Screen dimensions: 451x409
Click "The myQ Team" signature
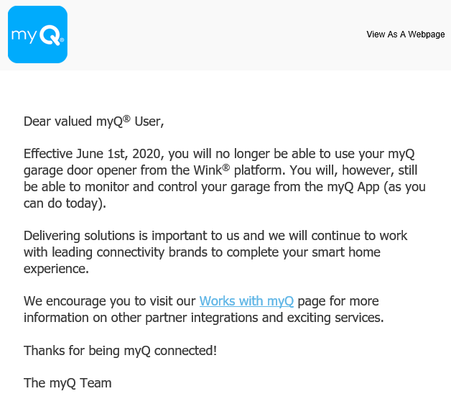pos(68,383)
